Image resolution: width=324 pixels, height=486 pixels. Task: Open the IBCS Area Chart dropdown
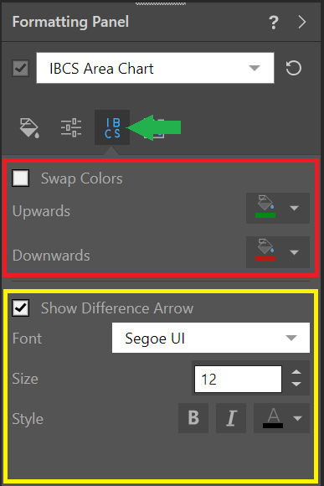[x=155, y=68]
